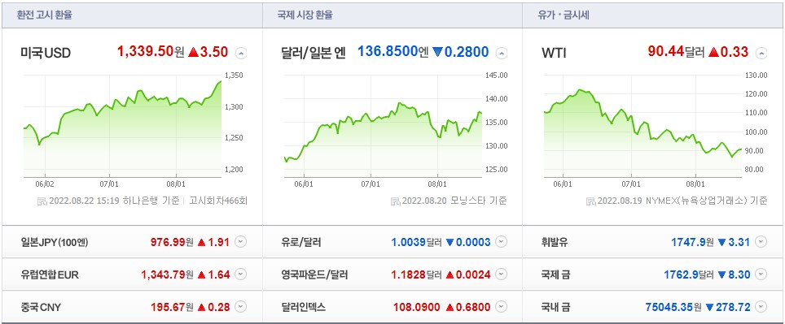Screen dimensions: 785x324
Task: Collapse the WTI chart with the arrow icon
Action: [761, 53]
